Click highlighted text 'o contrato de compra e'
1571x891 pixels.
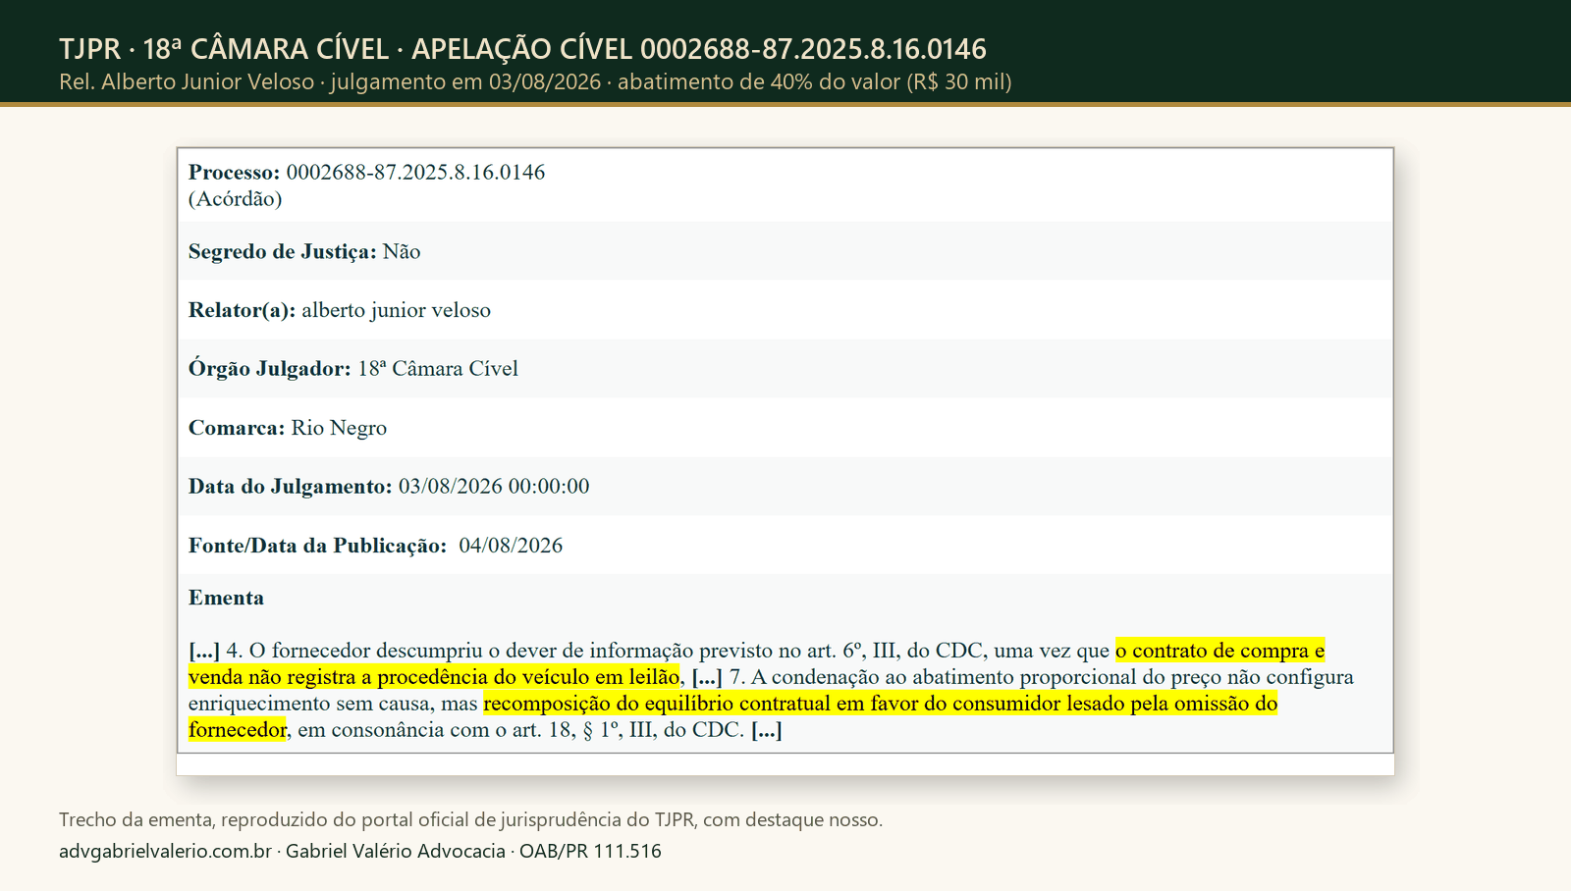tap(1219, 651)
